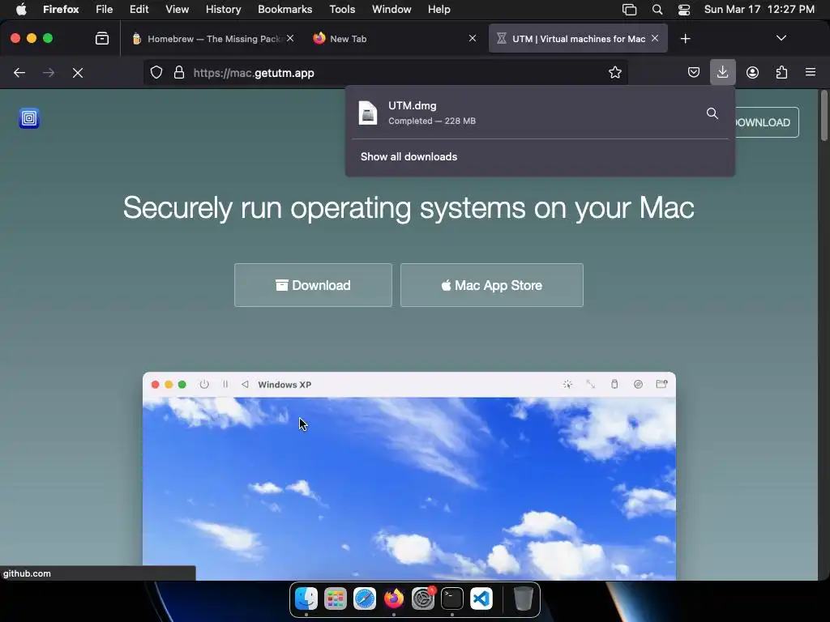Viewport: 830px width, 622px height.
Task: Click the Firefox back arrow
Action: click(x=19, y=72)
